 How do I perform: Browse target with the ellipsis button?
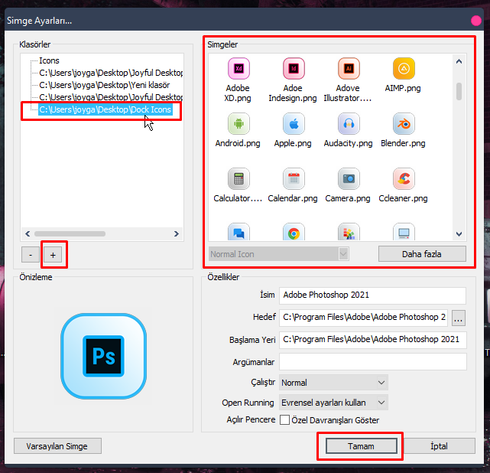pos(459,318)
